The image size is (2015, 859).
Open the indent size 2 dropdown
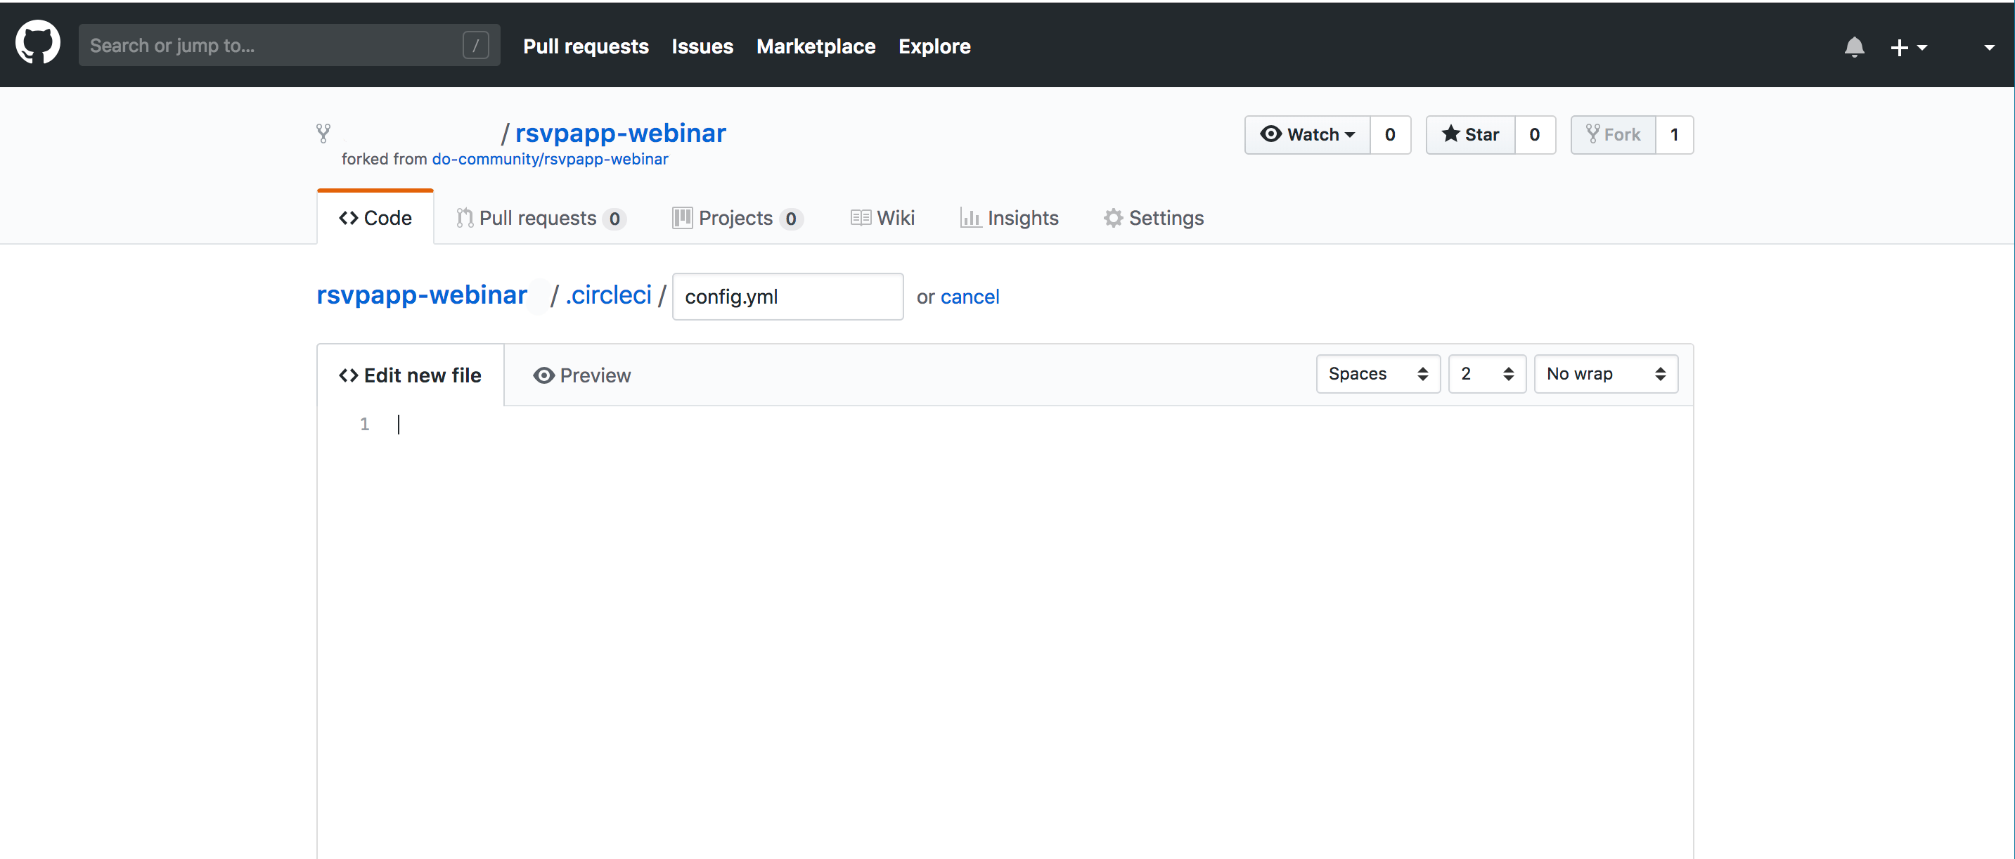[x=1486, y=374]
